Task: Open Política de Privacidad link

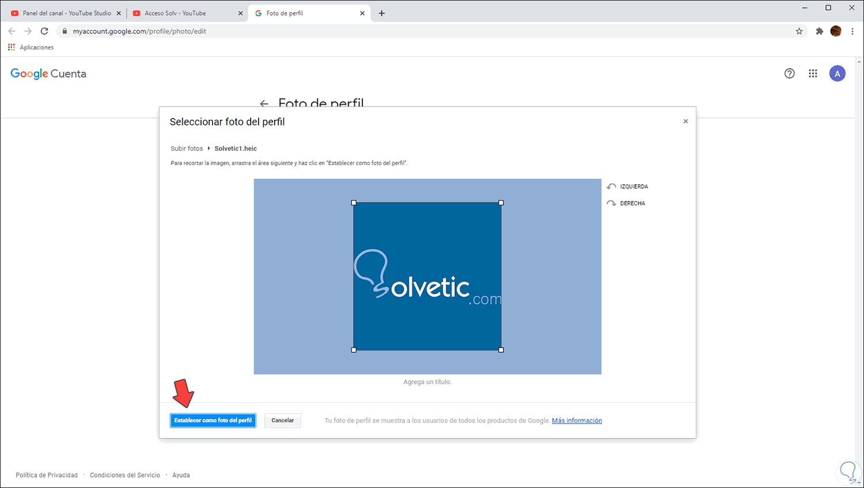Action: pos(47,475)
